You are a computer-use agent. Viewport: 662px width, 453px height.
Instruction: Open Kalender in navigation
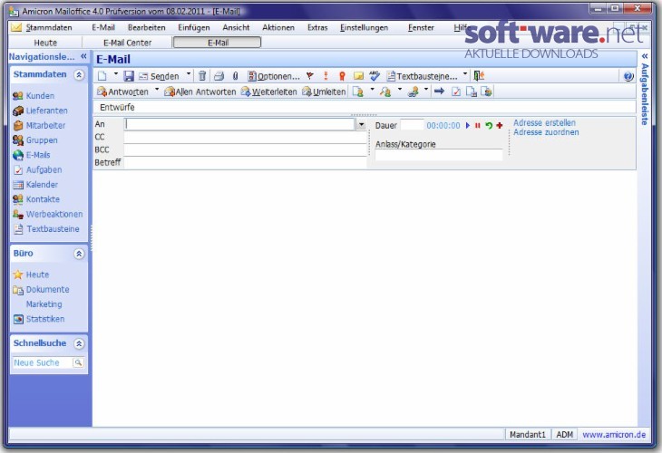coord(35,184)
